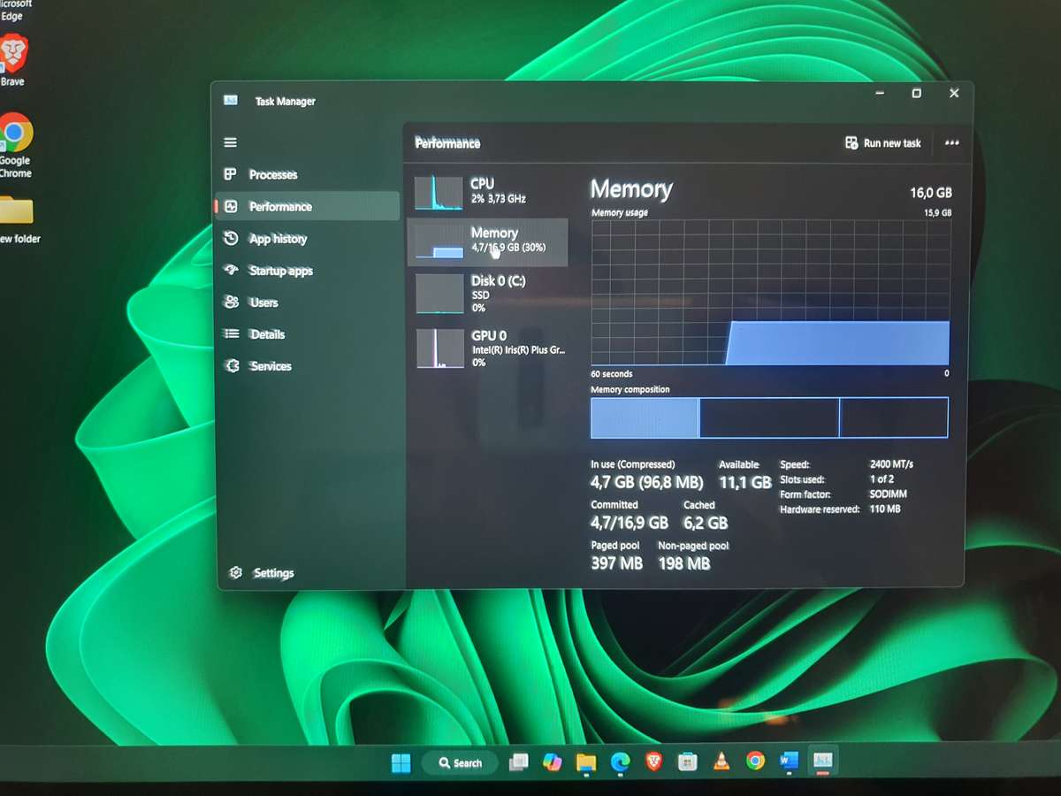Switch to the Performance tab
This screenshot has width=1061, height=796.
coord(281,206)
